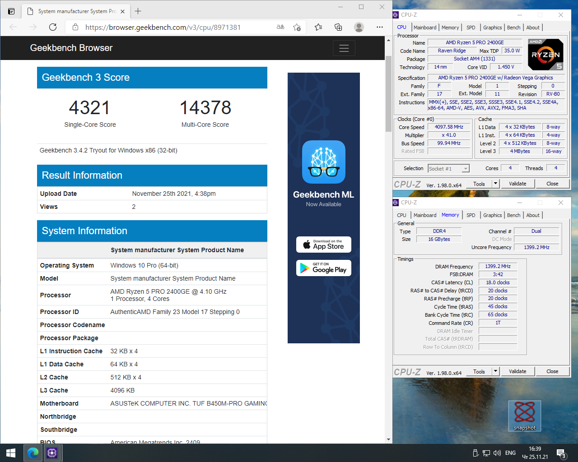The height and width of the screenshot is (462, 578).
Task: Click the Windows 10 Pro (64-bit) cell
Action: click(x=144, y=265)
